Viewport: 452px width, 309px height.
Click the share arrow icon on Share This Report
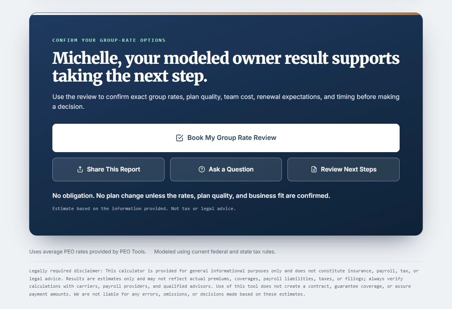tap(80, 169)
